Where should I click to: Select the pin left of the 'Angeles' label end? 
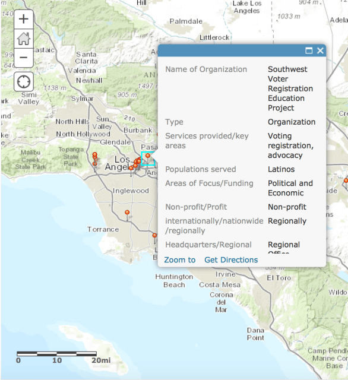click(131, 169)
